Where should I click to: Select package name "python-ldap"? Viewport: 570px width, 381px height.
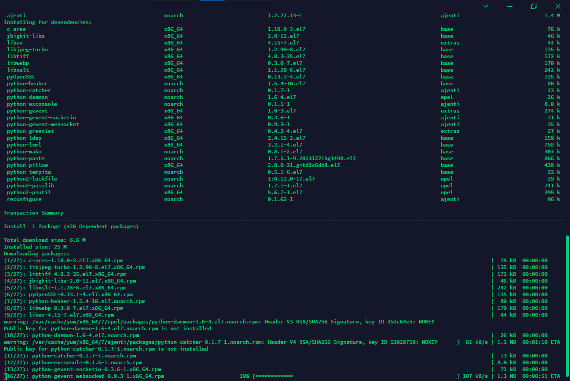[24, 138]
